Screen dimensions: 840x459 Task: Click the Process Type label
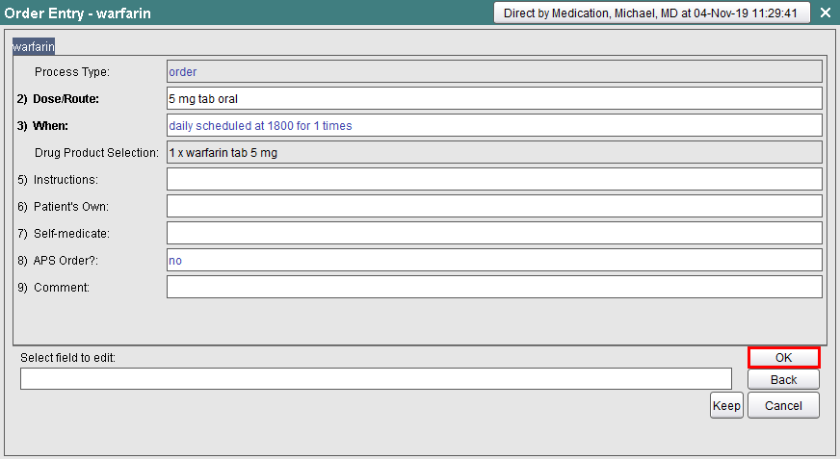point(72,72)
